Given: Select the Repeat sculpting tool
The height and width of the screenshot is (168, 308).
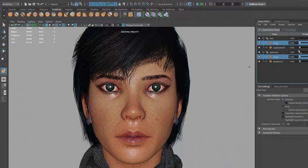Looking at the screenshot, I should click(60, 14).
